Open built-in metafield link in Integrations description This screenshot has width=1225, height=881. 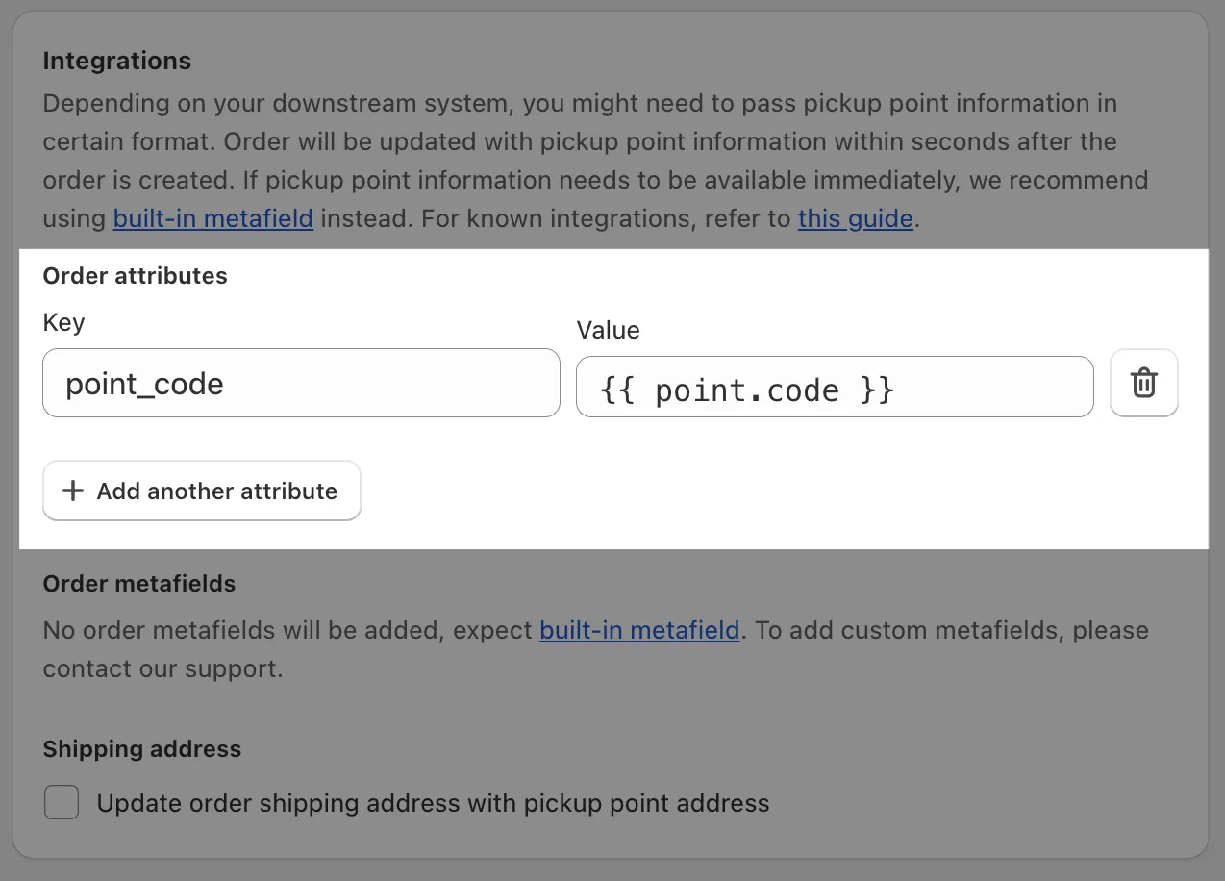[212, 218]
